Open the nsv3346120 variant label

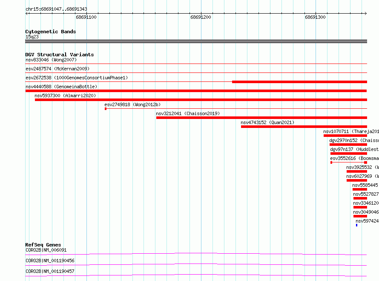(366, 203)
